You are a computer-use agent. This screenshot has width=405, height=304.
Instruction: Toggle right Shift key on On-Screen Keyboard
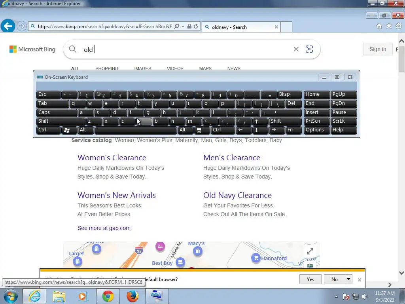click(x=285, y=121)
